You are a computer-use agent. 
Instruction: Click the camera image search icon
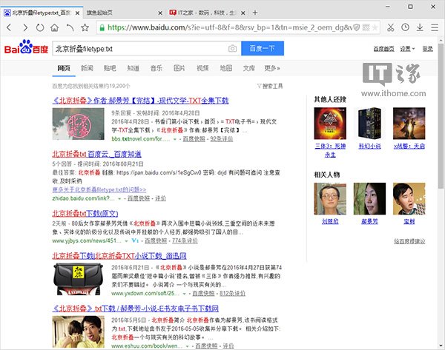click(232, 49)
